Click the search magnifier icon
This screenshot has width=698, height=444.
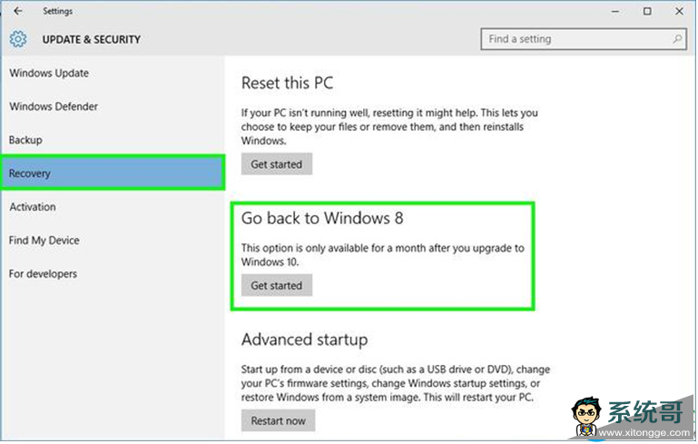tap(677, 39)
